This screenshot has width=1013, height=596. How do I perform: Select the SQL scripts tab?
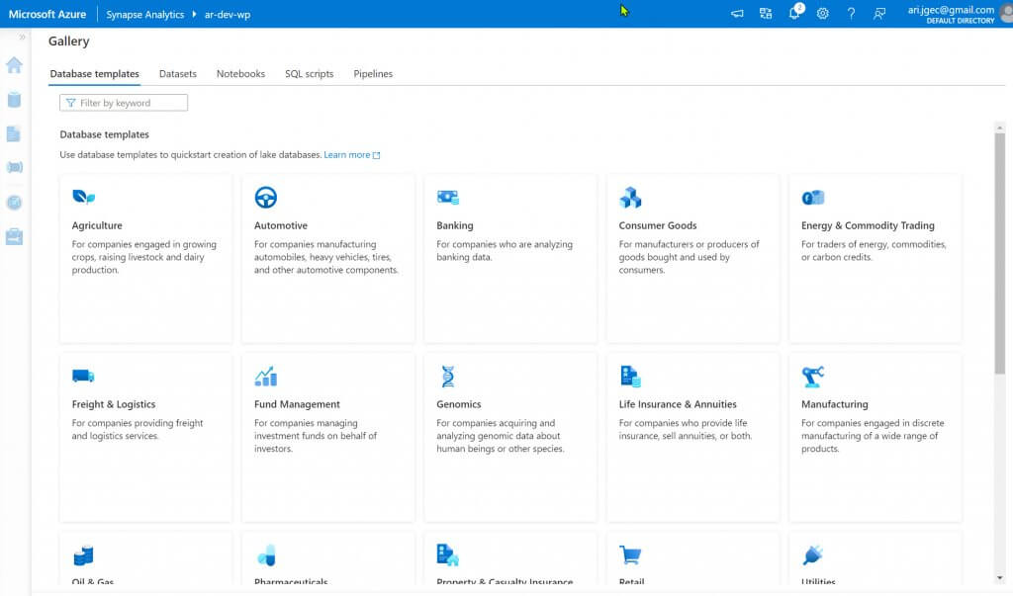pyautogui.click(x=309, y=73)
